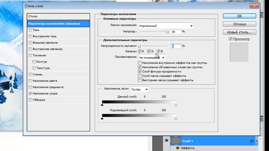Click white stop of Подлежащий слой gradient
Screen dimensions: 269x151
(176, 118)
